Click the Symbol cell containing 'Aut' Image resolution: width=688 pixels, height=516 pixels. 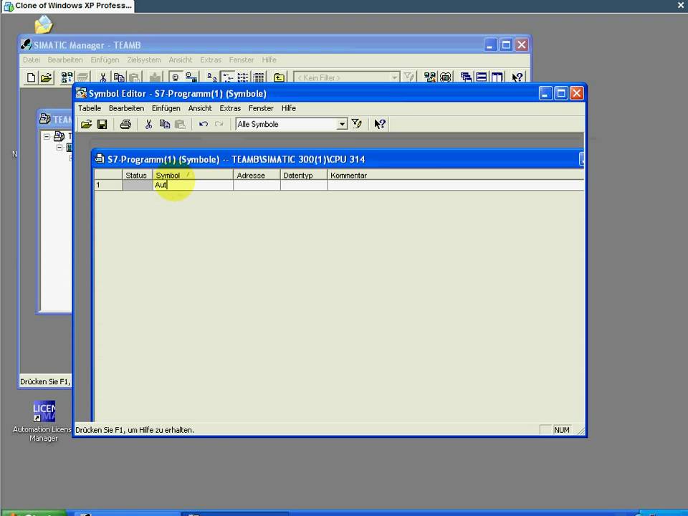(193, 185)
